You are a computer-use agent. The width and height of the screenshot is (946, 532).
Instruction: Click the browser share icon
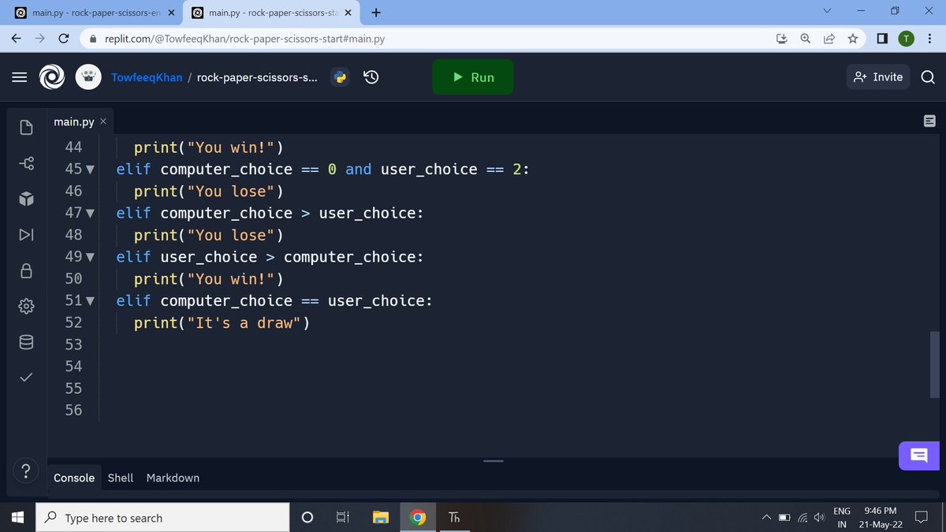(829, 39)
